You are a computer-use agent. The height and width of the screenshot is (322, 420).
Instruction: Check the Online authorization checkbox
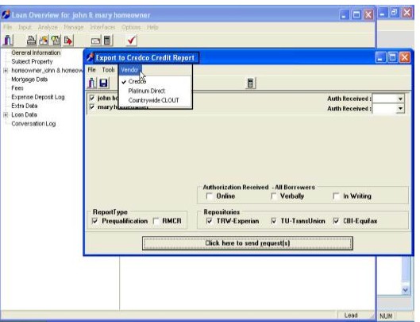click(x=210, y=196)
